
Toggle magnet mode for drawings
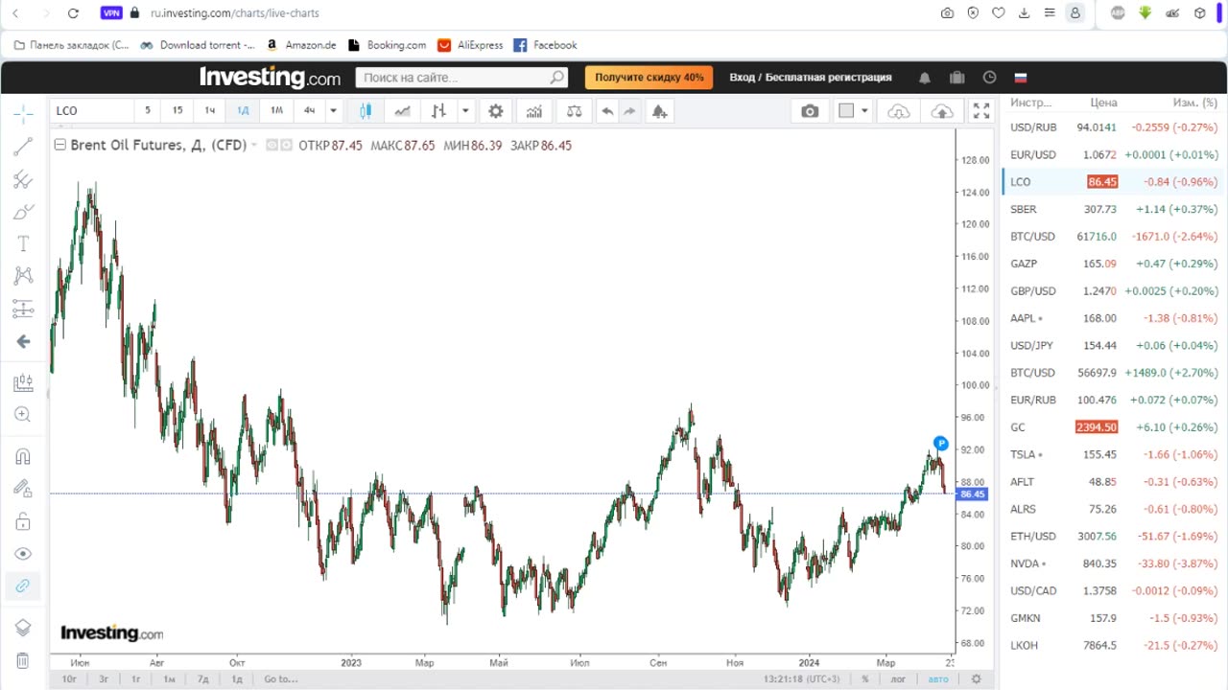[x=23, y=457]
